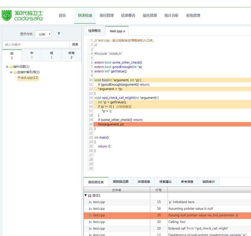Click code line 12 *argument = *p;
251x236 pixels.
[x=172, y=89]
